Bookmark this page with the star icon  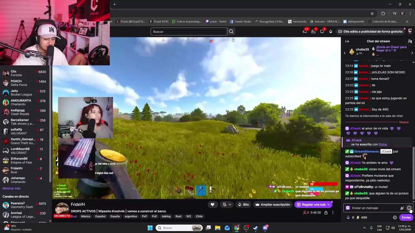pyautogui.click(x=372, y=14)
